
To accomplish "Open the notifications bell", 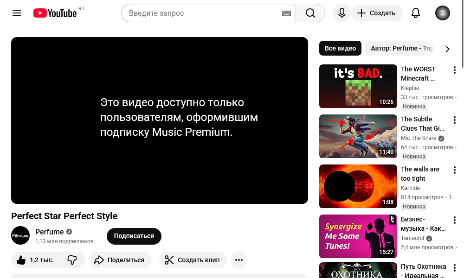I will tap(415, 13).
